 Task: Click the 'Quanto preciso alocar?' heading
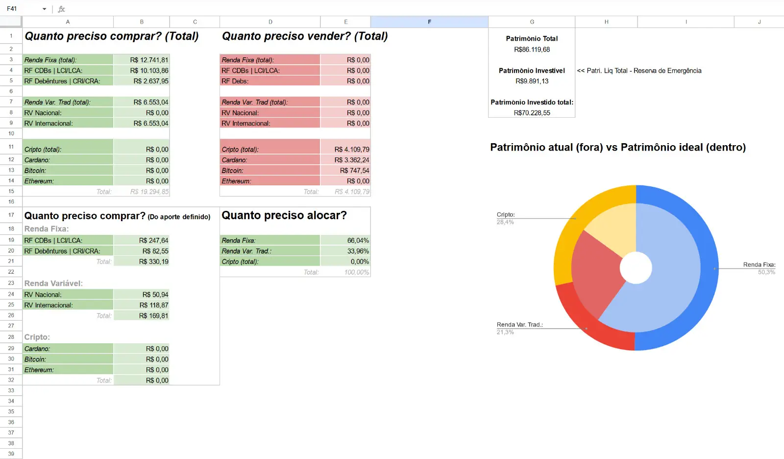284,215
